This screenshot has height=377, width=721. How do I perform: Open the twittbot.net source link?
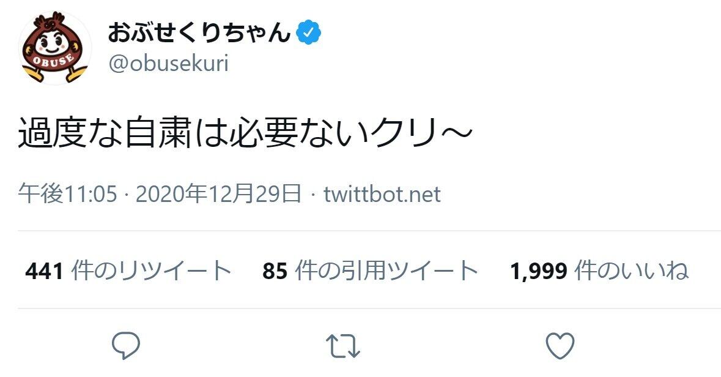[382, 195]
